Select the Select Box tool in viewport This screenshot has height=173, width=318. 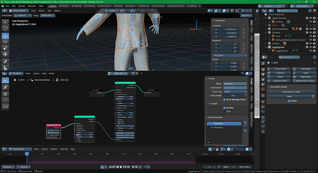[5, 22]
